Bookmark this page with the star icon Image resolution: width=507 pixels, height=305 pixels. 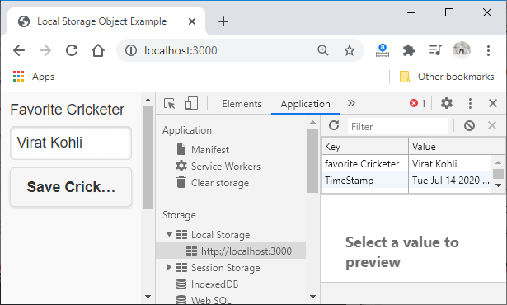tap(350, 50)
